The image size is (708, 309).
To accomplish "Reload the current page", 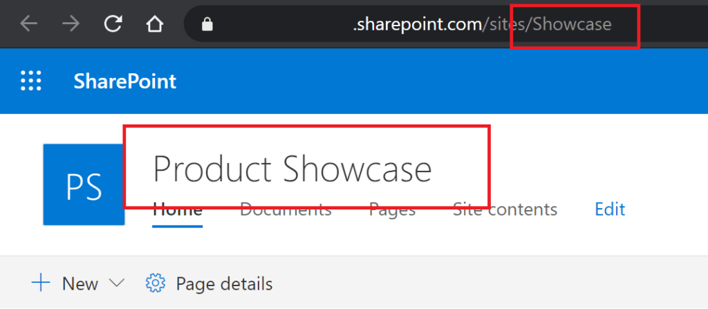I will click(113, 25).
